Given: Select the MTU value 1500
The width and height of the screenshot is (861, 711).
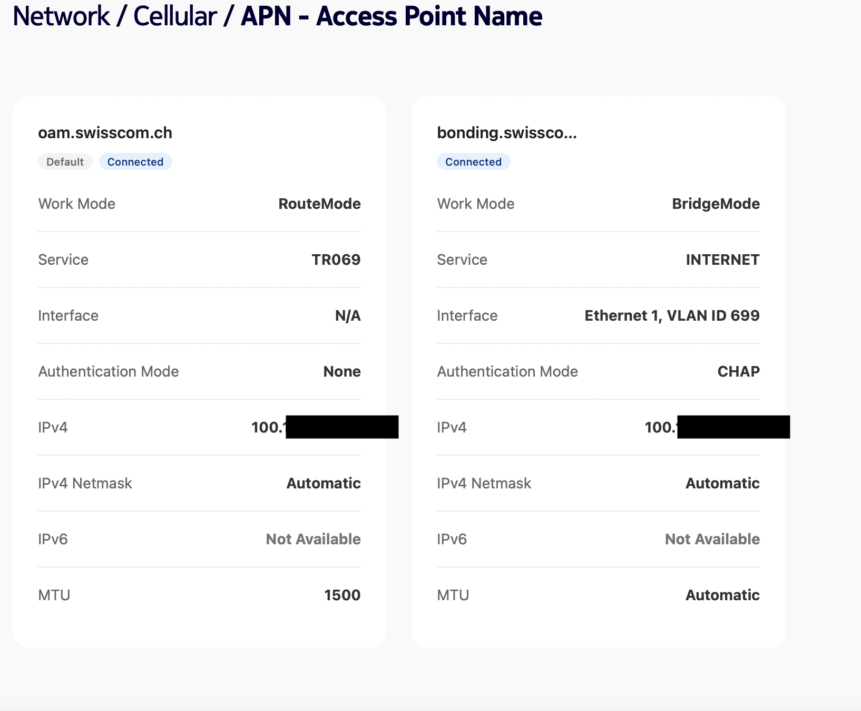Looking at the screenshot, I should [x=342, y=595].
